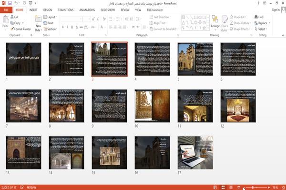The width and height of the screenshot is (286, 190).
Task: Click the Format Painter brush icon
Action: point(12,29)
